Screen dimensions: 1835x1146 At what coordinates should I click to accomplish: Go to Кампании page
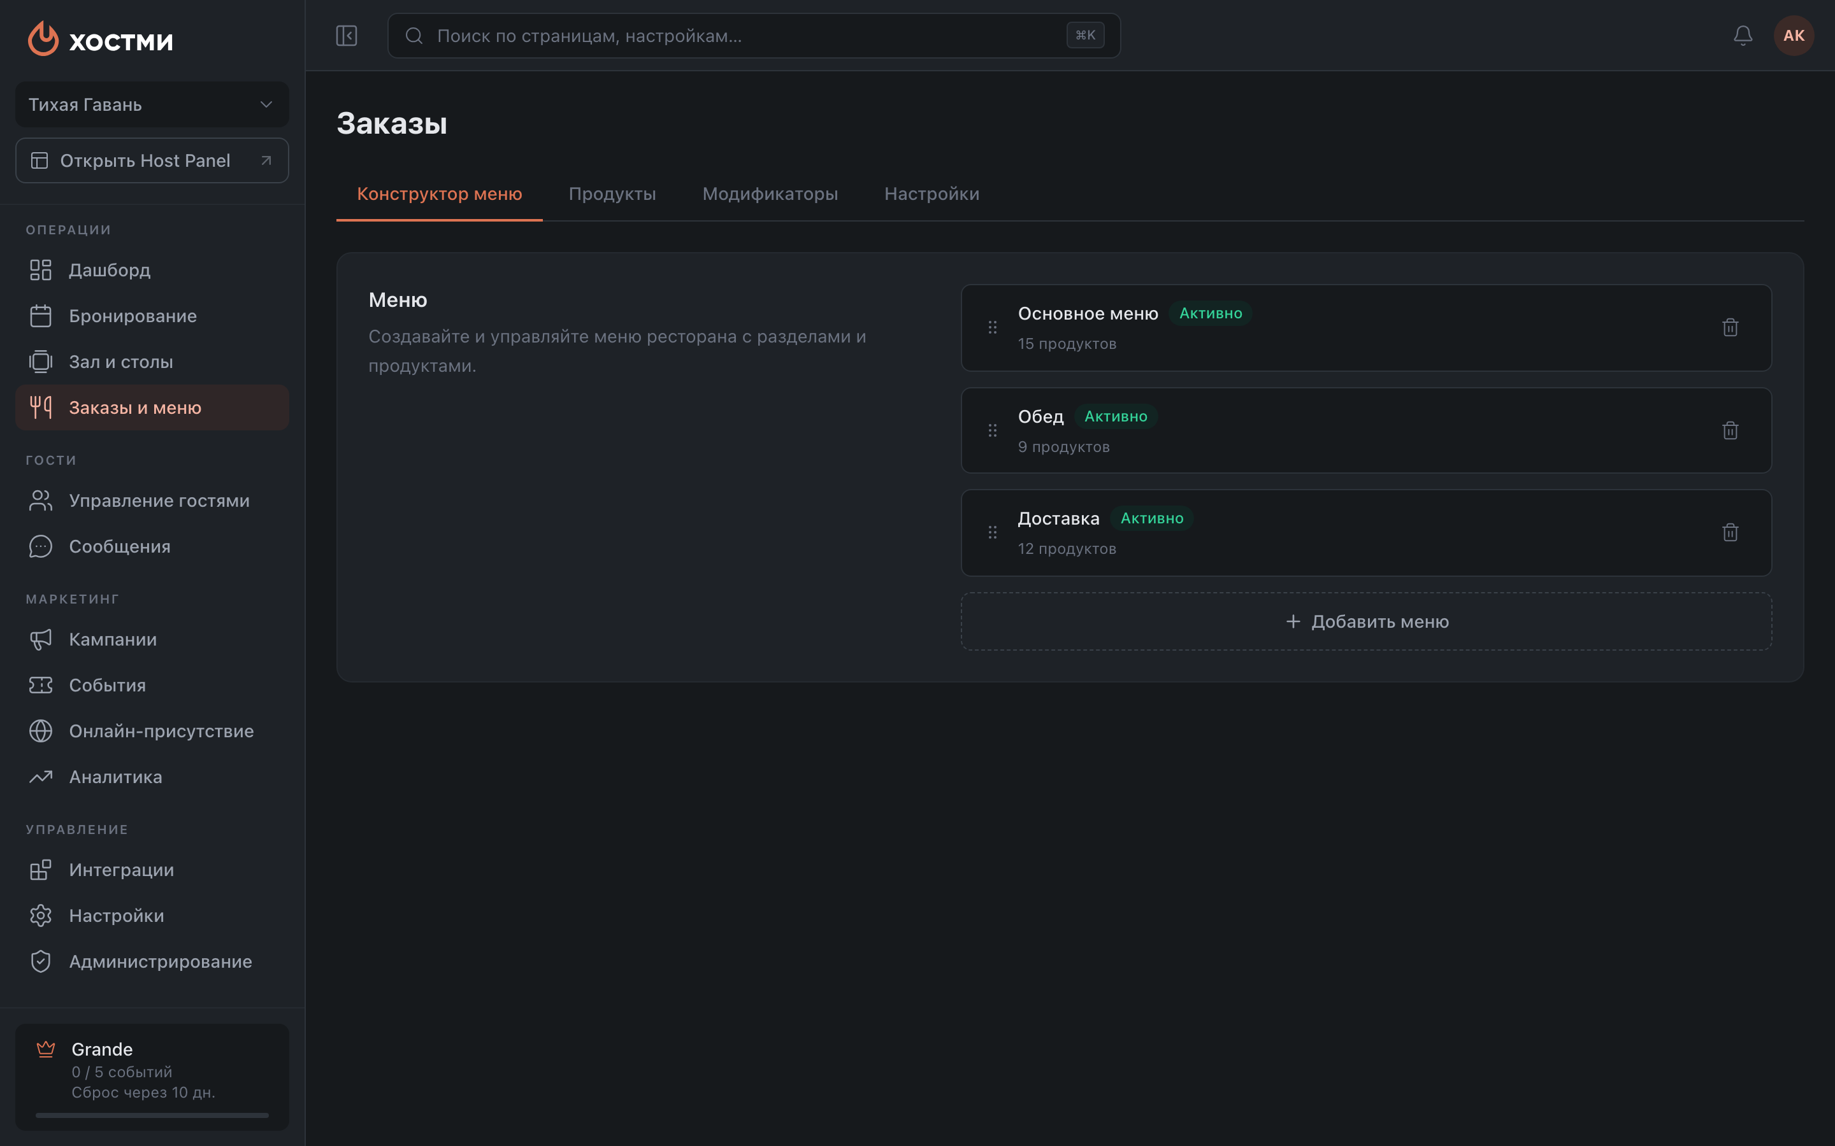(152, 639)
